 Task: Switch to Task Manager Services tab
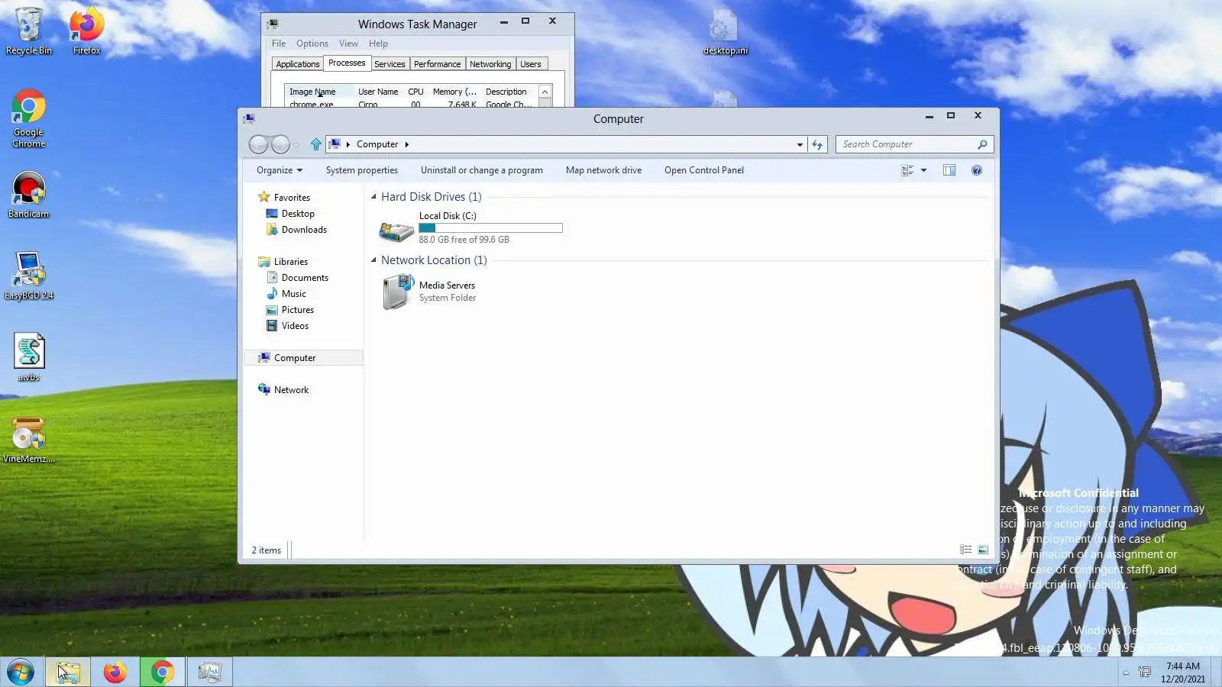[390, 64]
